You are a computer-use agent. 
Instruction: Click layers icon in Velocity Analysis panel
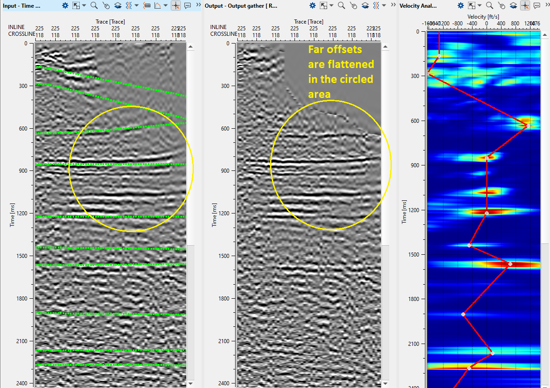(513, 5)
